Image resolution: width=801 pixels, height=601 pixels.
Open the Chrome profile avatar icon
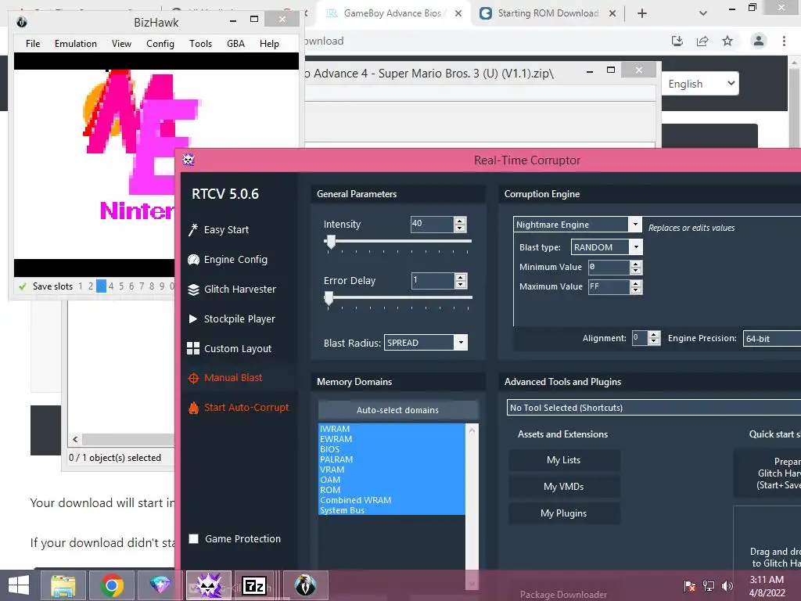[x=759, y=41]
